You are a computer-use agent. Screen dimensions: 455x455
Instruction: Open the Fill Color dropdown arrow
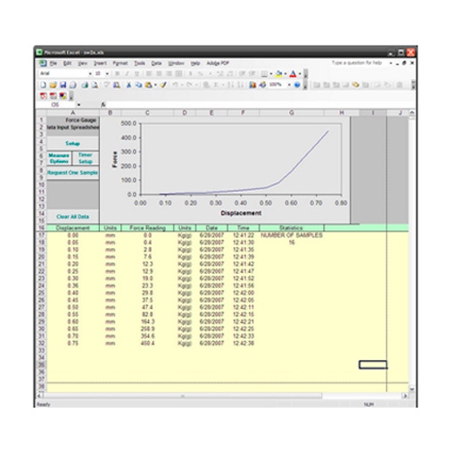point(285,73)
